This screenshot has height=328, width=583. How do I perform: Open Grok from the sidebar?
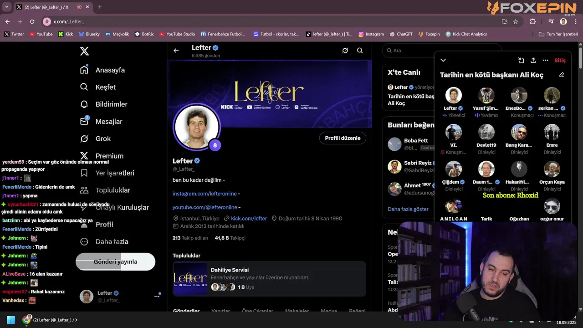[x=96, y=138]
